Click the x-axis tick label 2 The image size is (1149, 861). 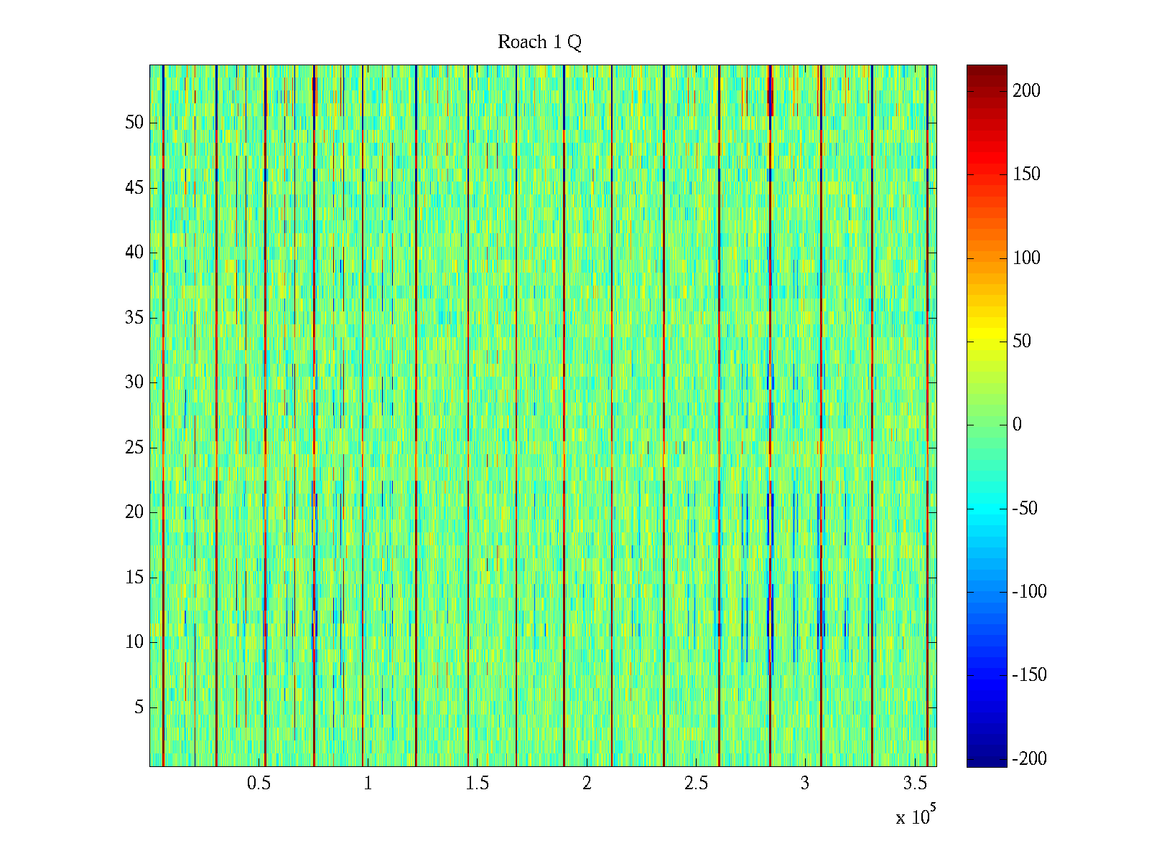(x=587, y=784)
